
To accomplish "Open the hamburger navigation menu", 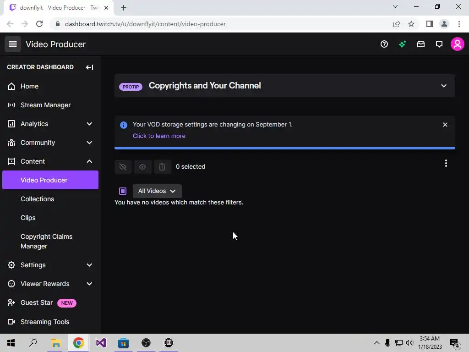I will pyautogui.click(x=12, y=44).
